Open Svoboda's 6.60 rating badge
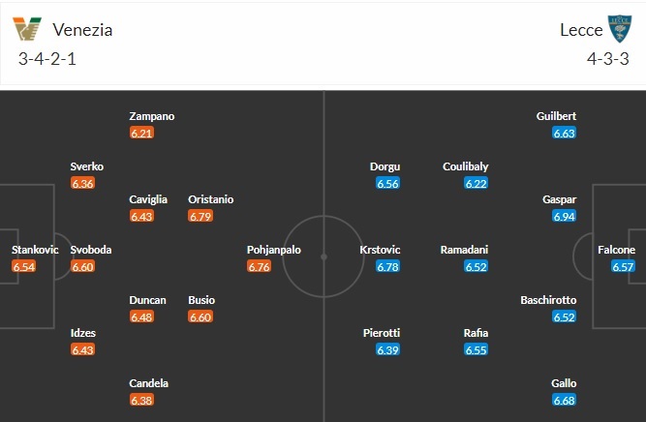The width and height of the screenshot is (646, 422). (x=82, y=266)
